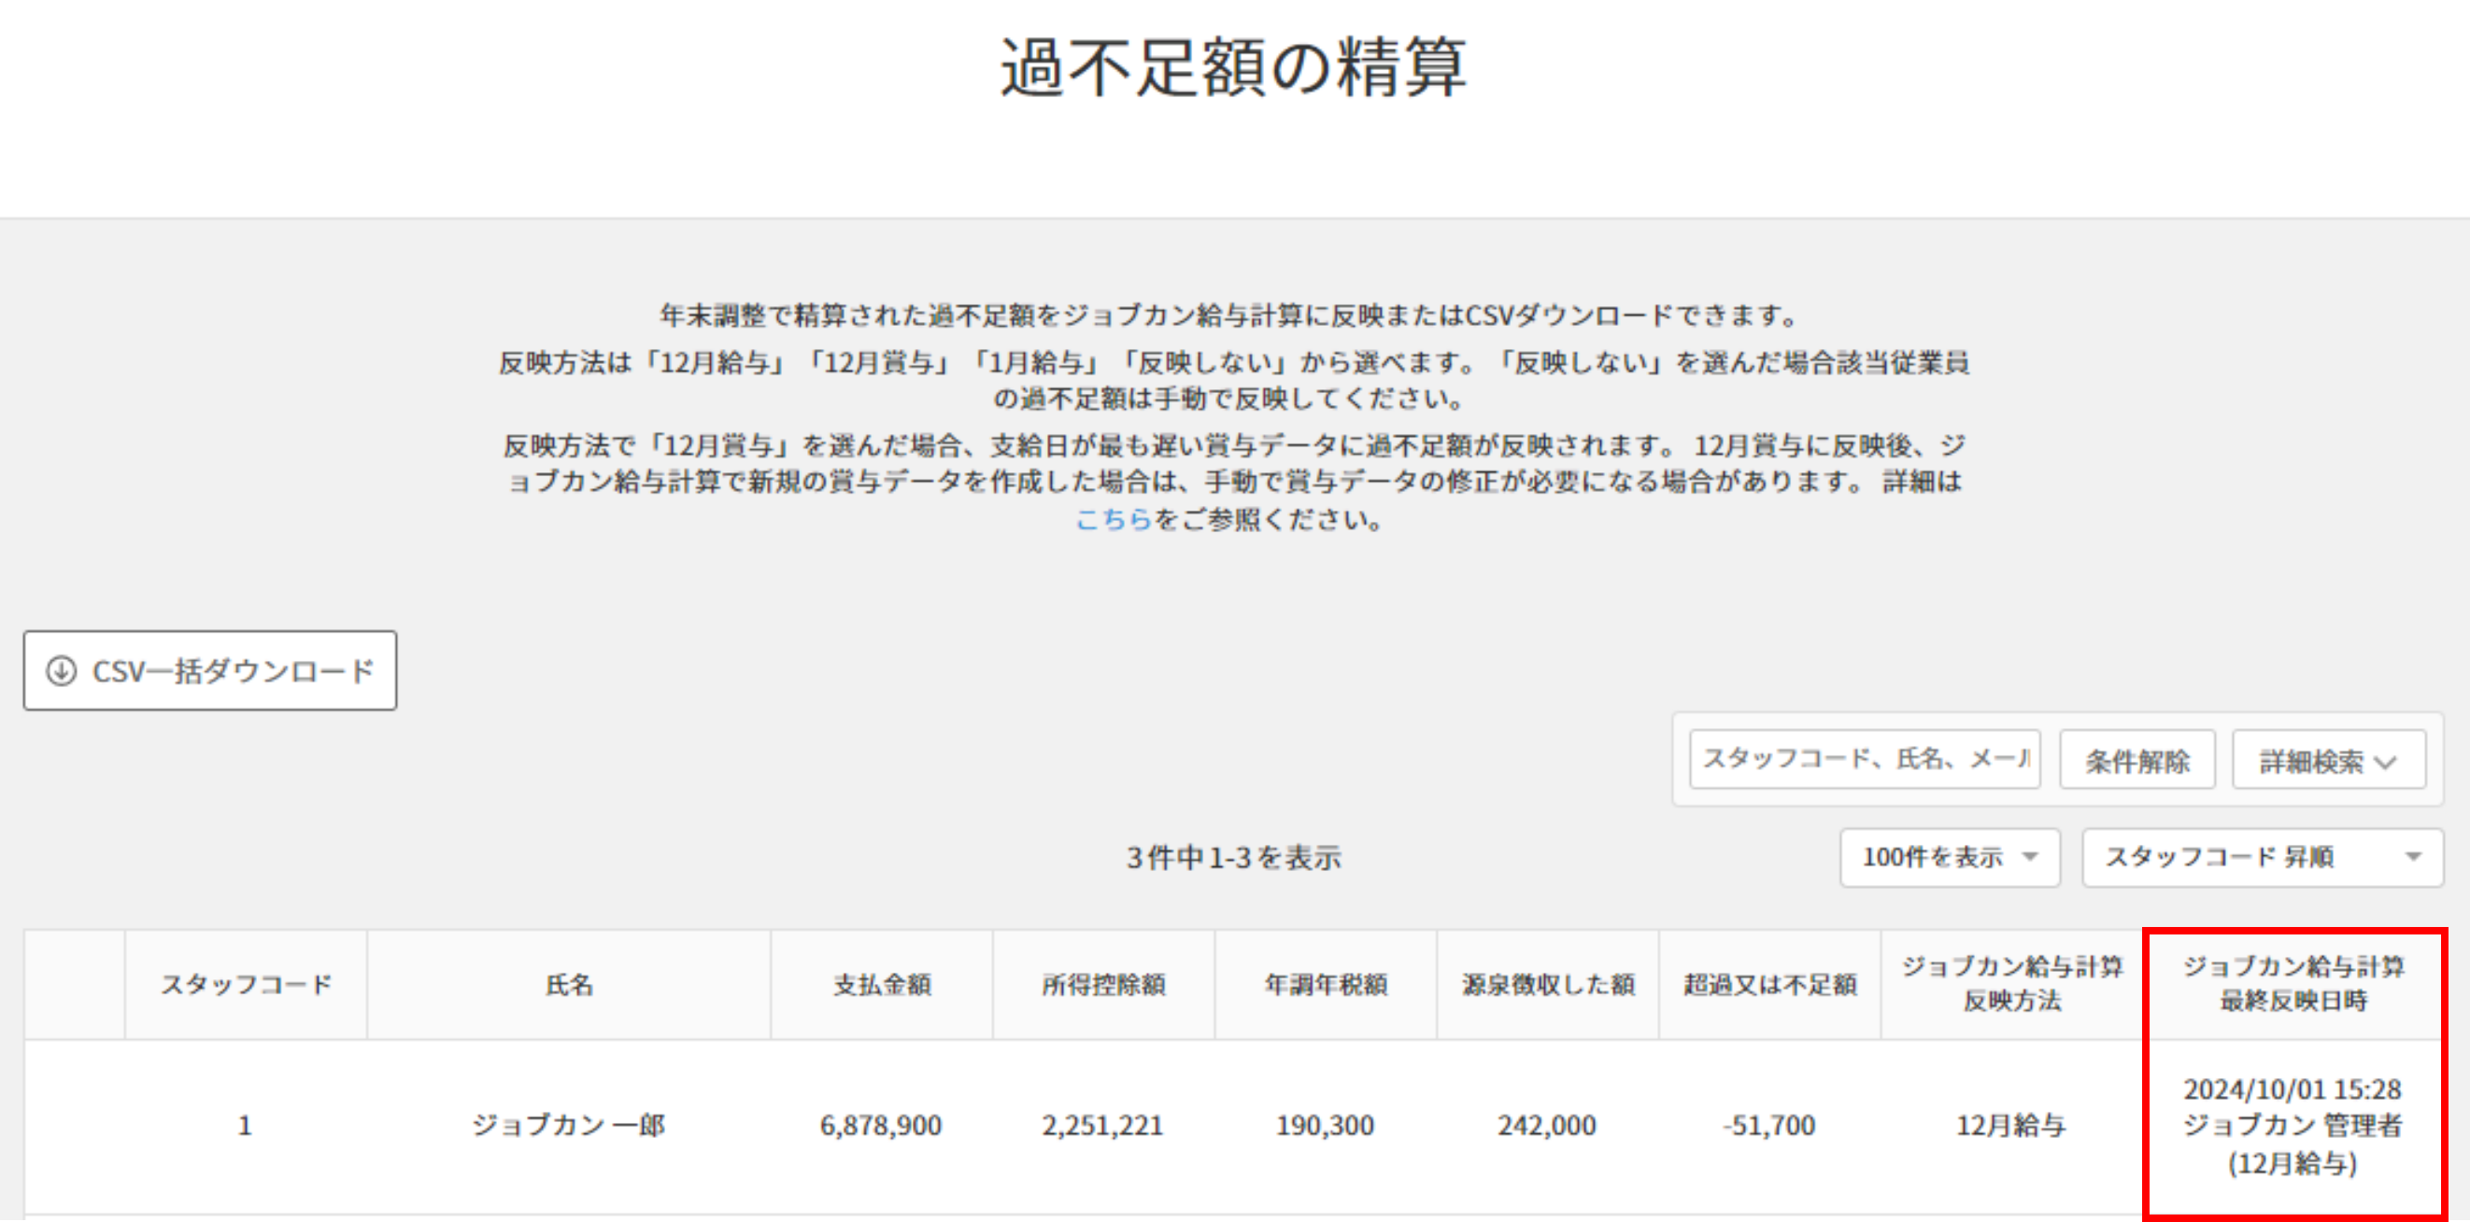The image size is (2470, 1222).
Task: Click the payment amount 6,878,900
Action: [881, 1126]
